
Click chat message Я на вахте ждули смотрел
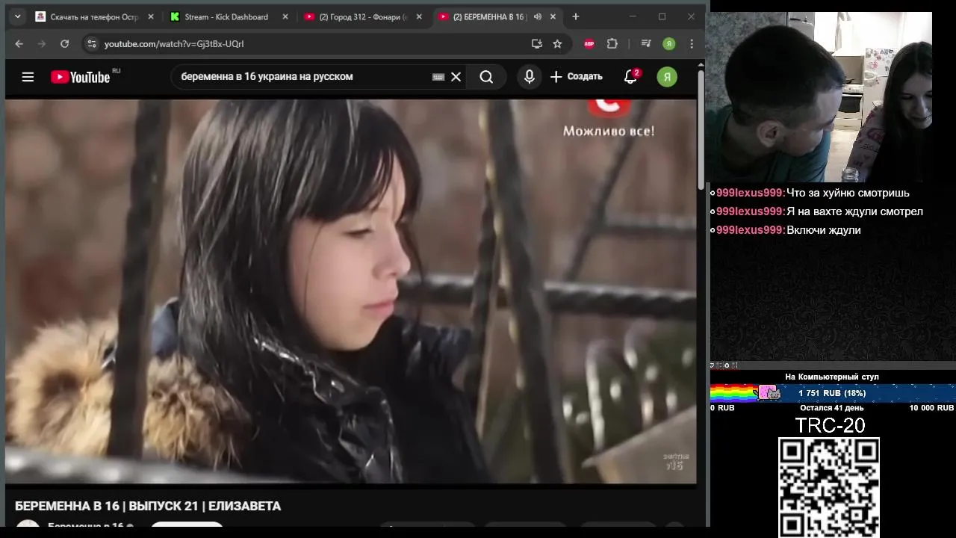854,211
